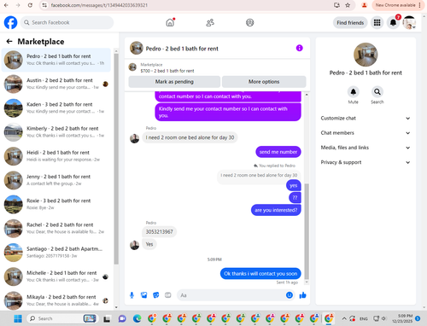Open the chat app icon in taskbar
427x326 pixels.
click(122, 318)
